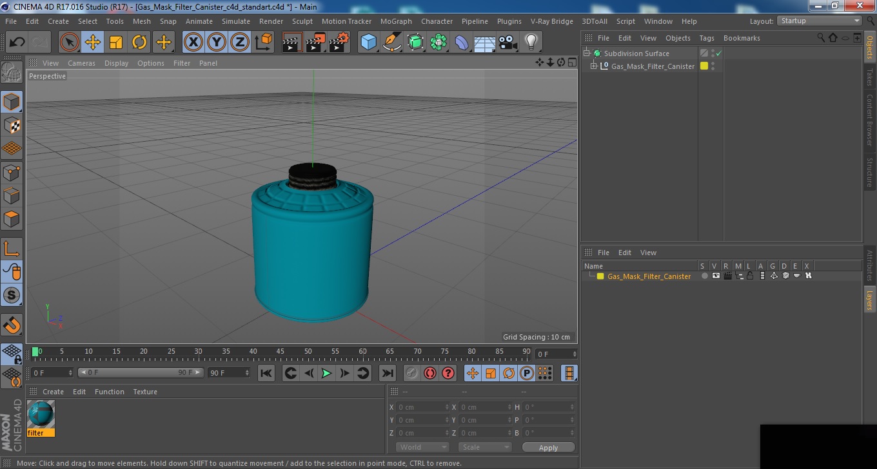Collapse the Subdivision Surface tree node
This screenshot has height=469, width=877.
(x=587, y=53)
